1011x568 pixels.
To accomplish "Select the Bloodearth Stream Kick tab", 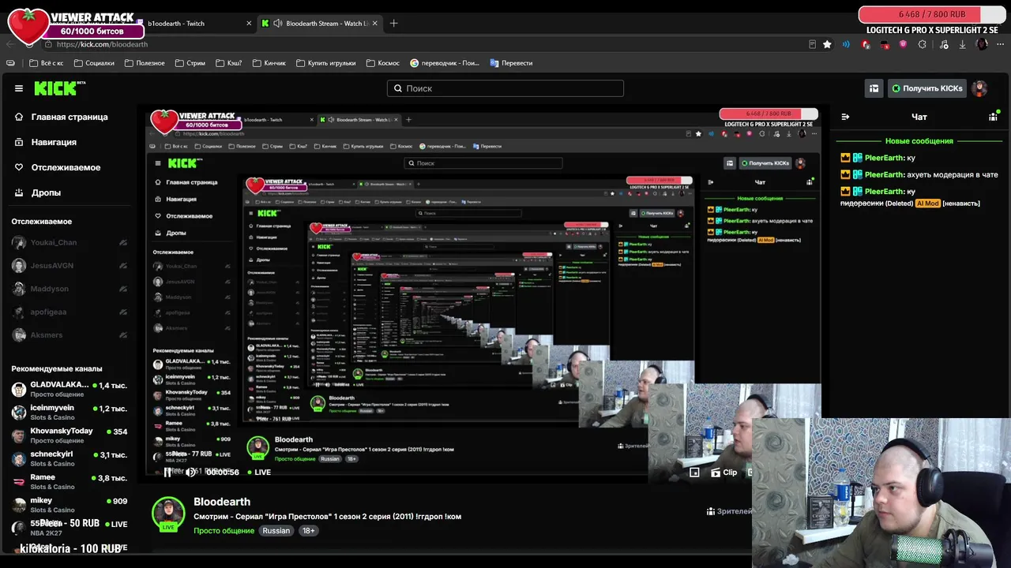I will pyautogui.click(x=320, y=24).
